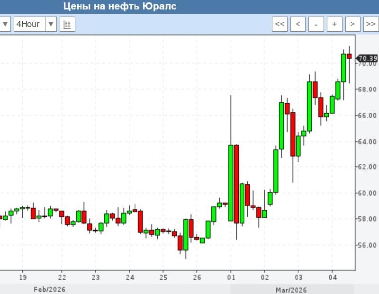This screenshot has height=294, width=379.
Task: Click the date label 02 on axis
Action: pos(265,277)
